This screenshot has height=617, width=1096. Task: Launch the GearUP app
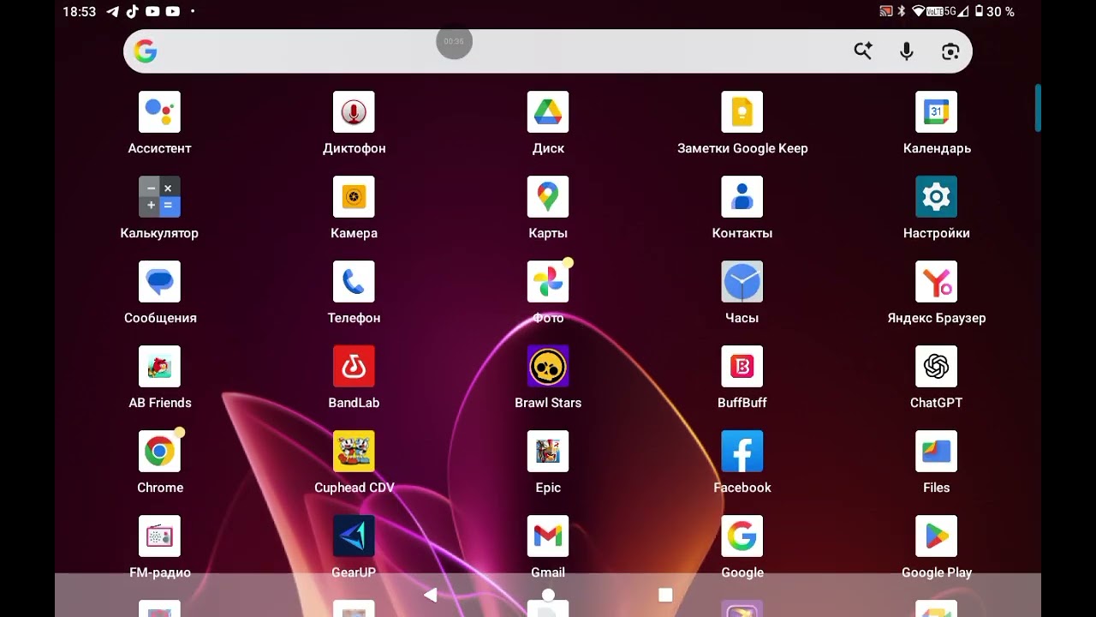[354, 536]
